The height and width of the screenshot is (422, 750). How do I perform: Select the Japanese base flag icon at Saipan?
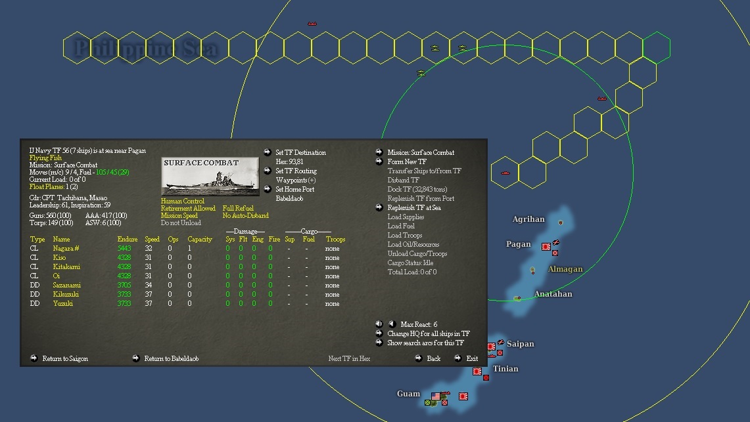(491, 347)
